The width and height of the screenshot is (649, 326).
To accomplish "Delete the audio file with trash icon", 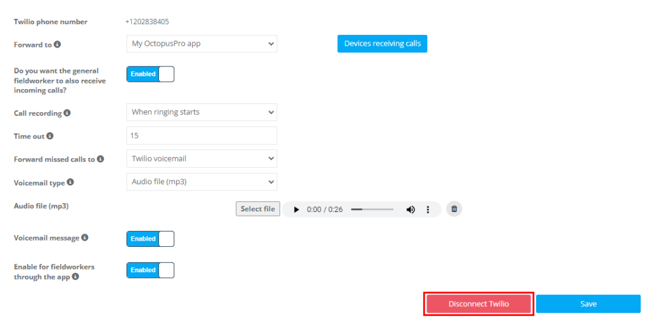I will point(454,209).
